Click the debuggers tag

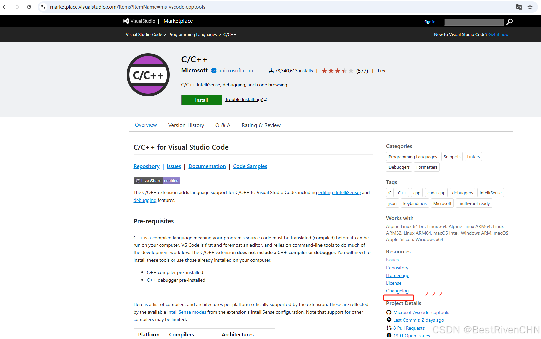(x=463, y=193)
